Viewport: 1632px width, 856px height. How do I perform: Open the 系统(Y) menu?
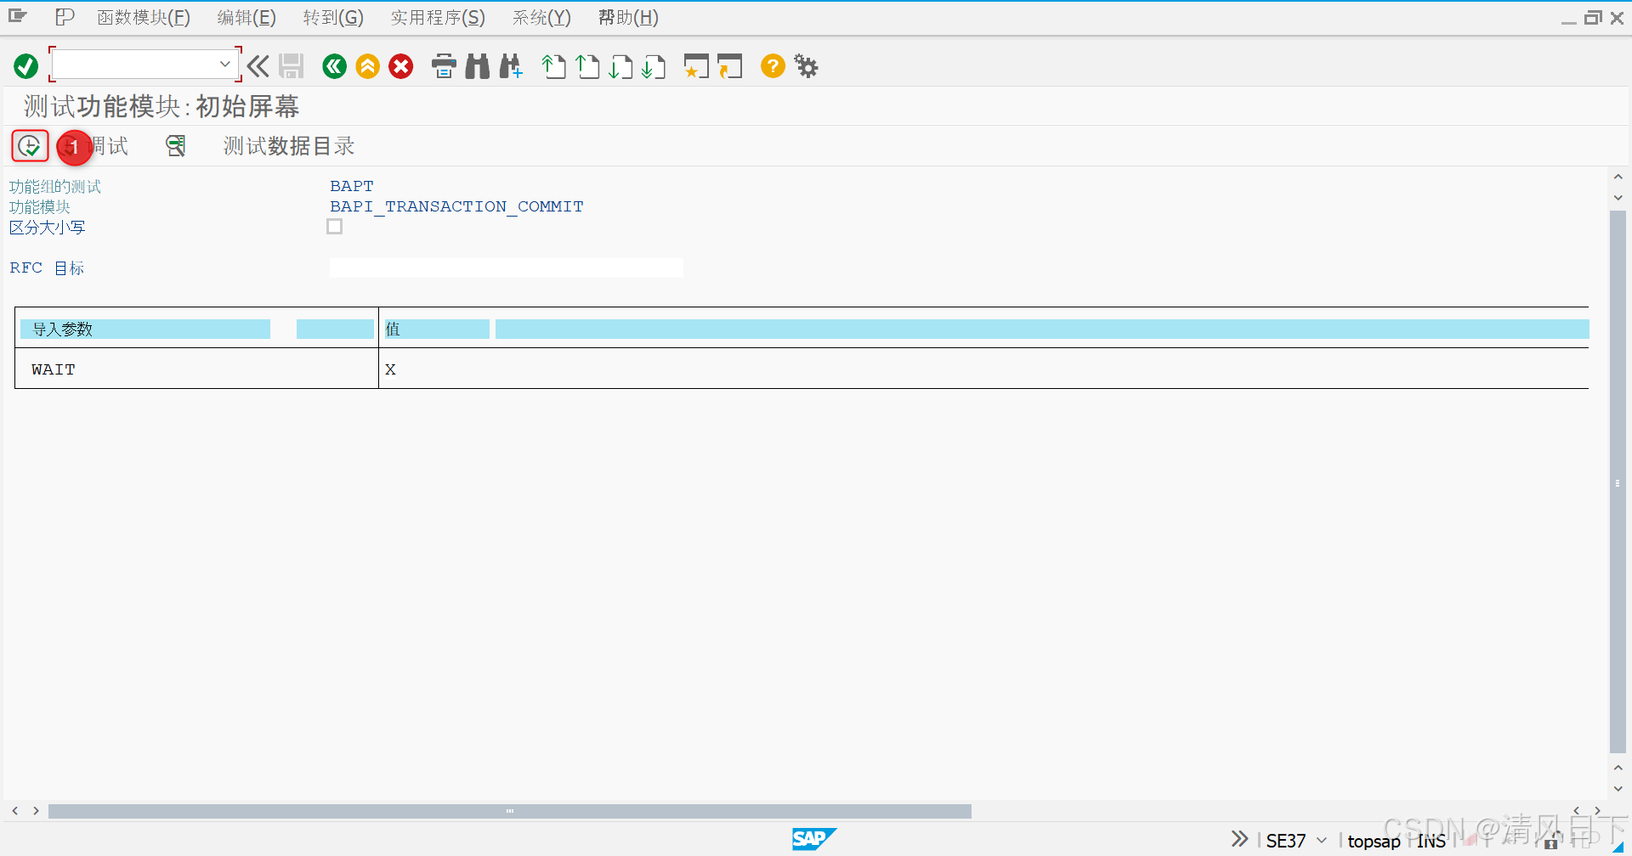(541, 17)
